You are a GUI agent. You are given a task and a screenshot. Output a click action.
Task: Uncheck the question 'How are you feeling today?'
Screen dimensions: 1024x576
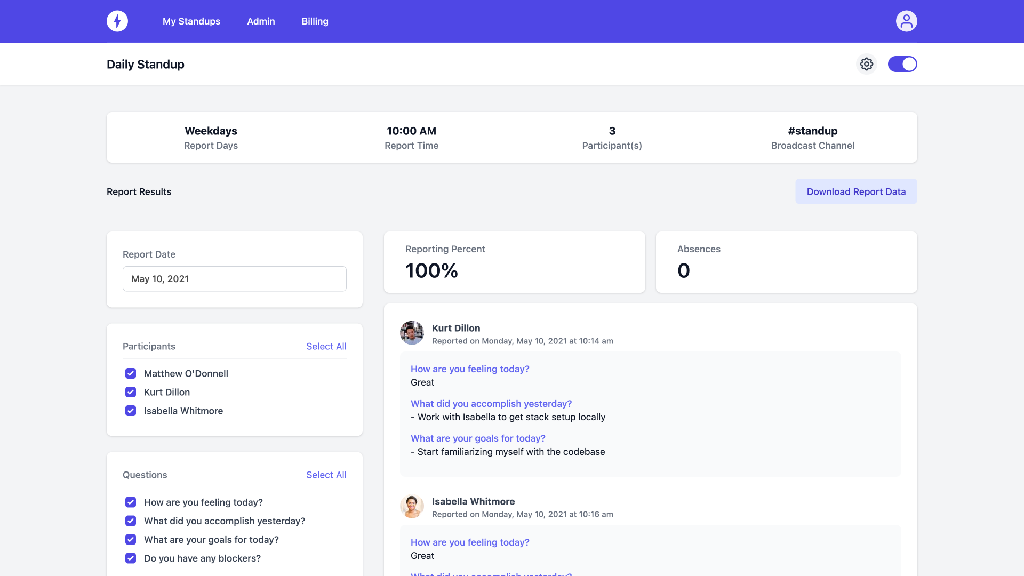[131, 502]
